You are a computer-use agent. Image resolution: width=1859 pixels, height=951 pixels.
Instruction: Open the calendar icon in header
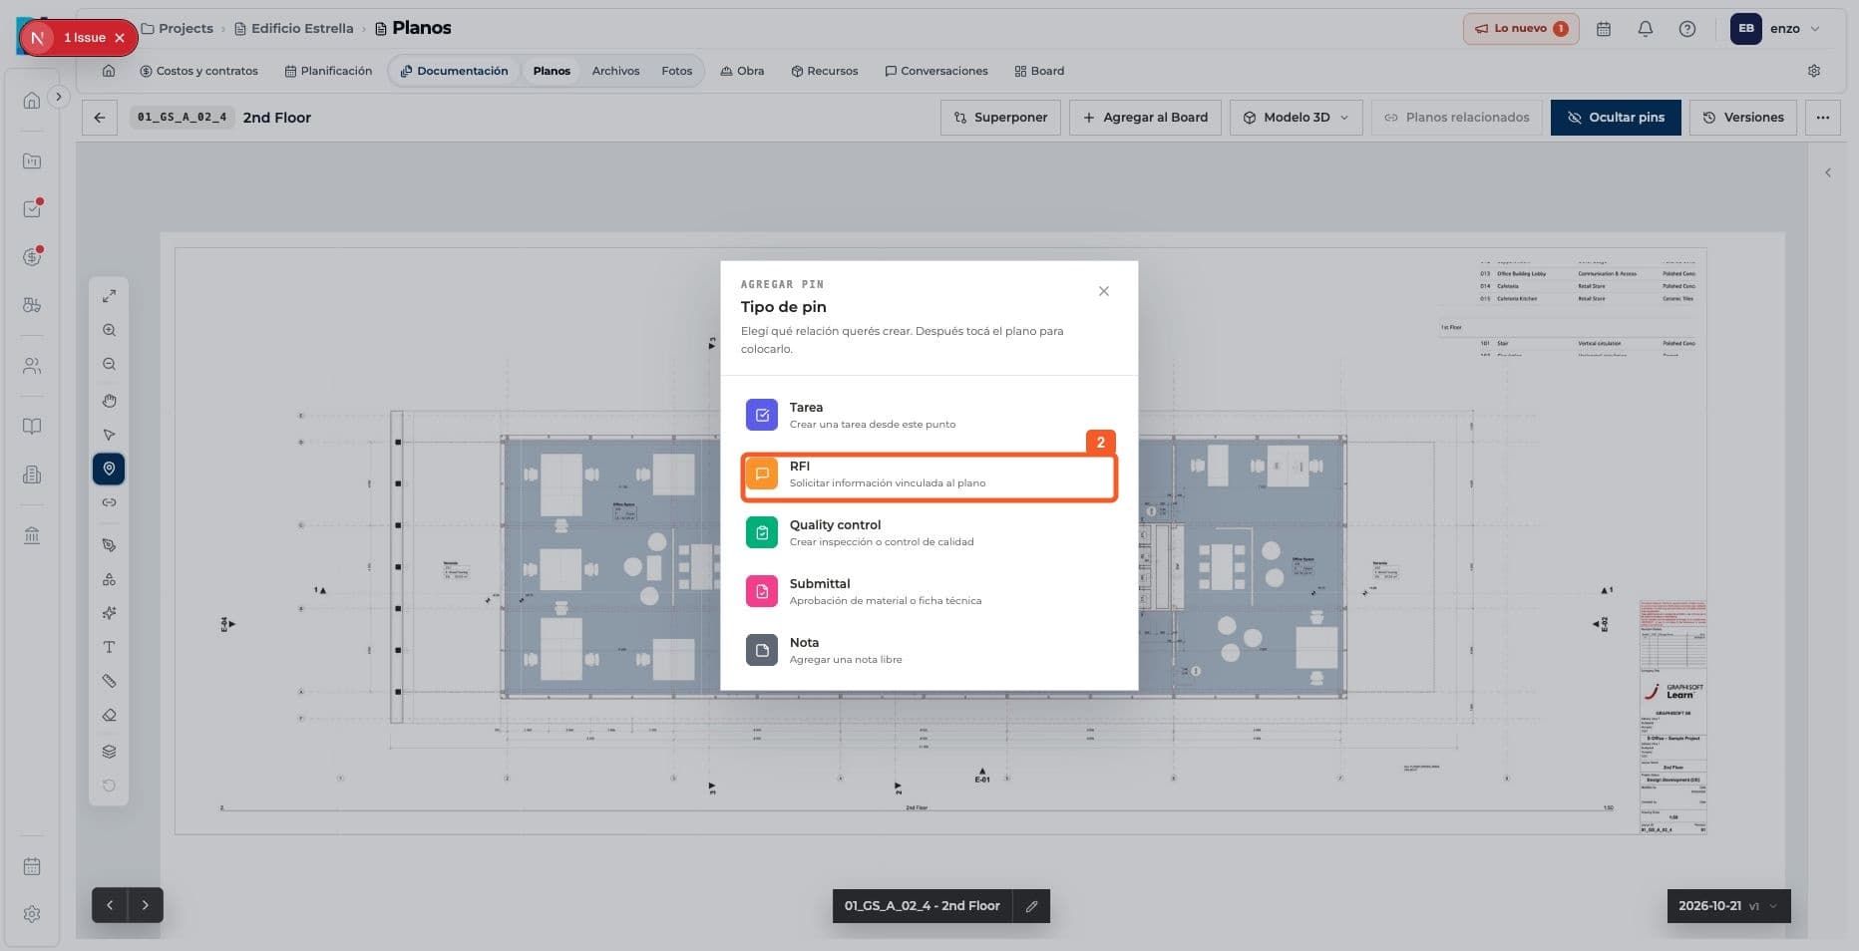[1604, 29]
